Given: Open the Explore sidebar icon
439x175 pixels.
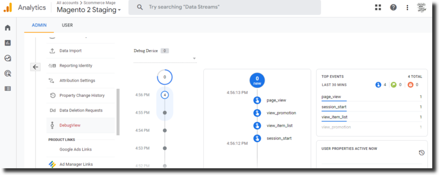Looking at the screenshot, I should pyautogui.click(x=8, y=58).
